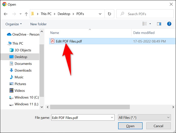176x133 pixels.
Task: Expand the chevron after Desktop in path
Action: tap(73, 14)
